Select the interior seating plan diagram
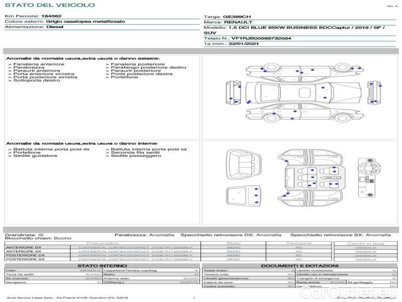This screenshot has width=402, height=302. [x=311, y=178]
